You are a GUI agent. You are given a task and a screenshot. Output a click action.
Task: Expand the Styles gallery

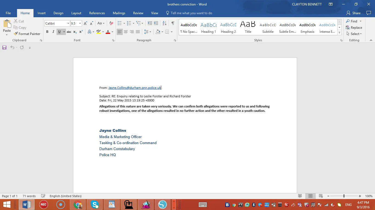[340, 33]
